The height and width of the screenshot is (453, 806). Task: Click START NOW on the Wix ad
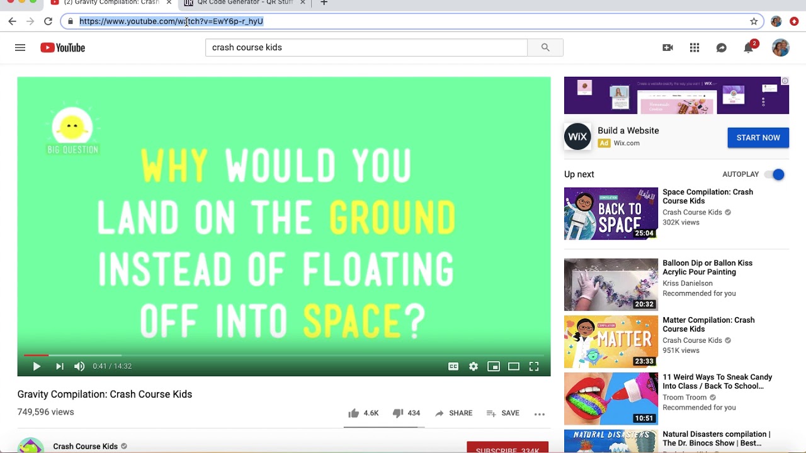tap(758, 138)
